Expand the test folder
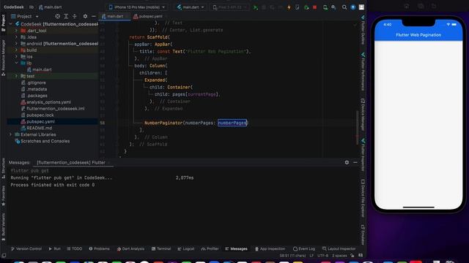The width and height of the screenshot is (469, 263). [x=16, y=76]
